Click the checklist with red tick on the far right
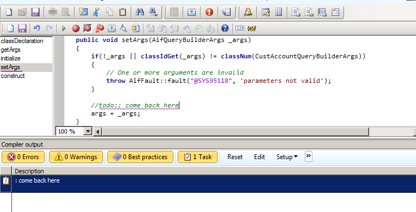Image resolution: width=416 pixels, height=212 pixels. (x=335, y=12)
